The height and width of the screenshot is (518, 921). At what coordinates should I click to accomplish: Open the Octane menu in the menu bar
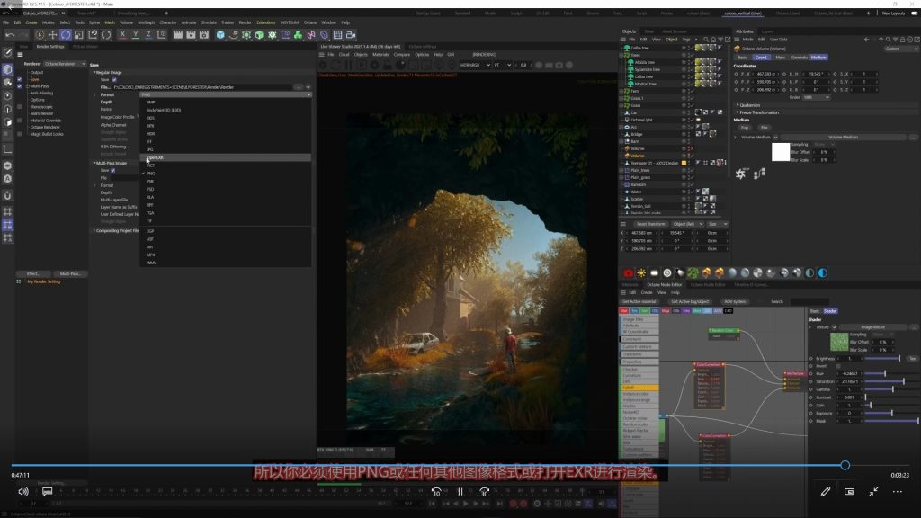(309, 22)
